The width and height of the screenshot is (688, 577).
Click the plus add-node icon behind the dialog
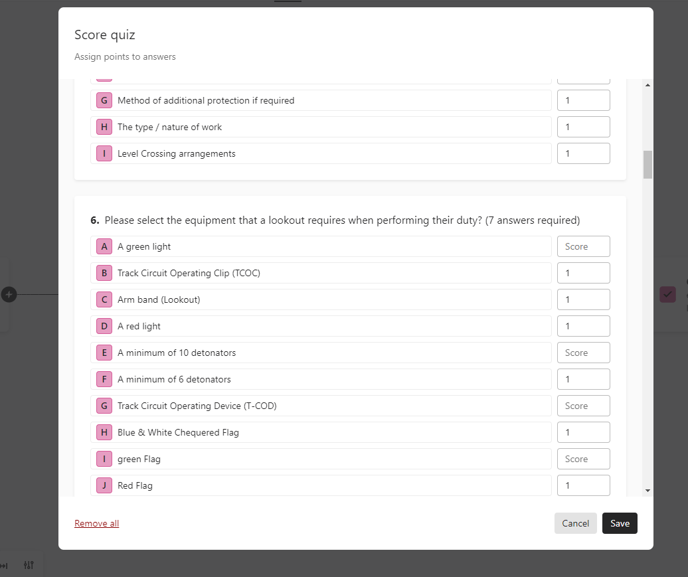[x=9, y=294]
